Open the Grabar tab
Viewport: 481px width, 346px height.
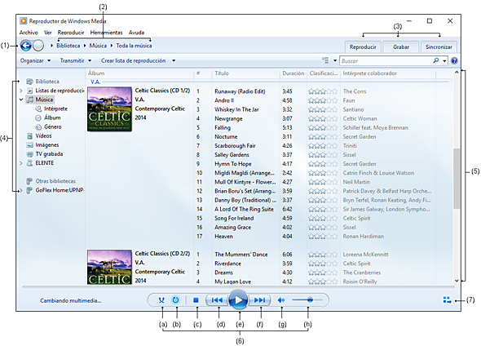coord(401,47)
